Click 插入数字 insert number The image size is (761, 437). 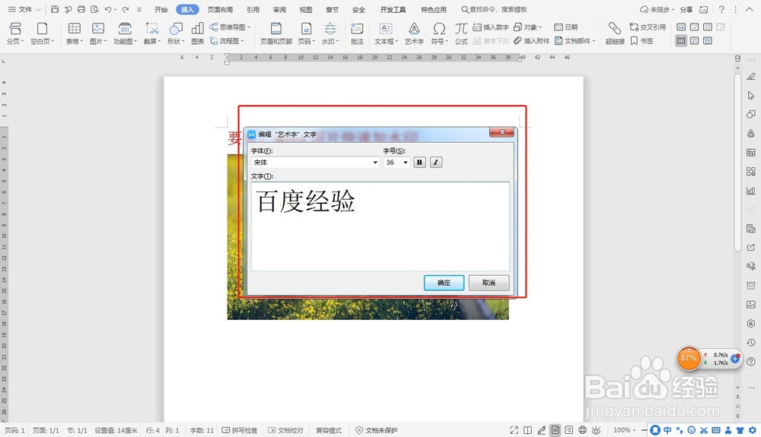coord(491,27)
